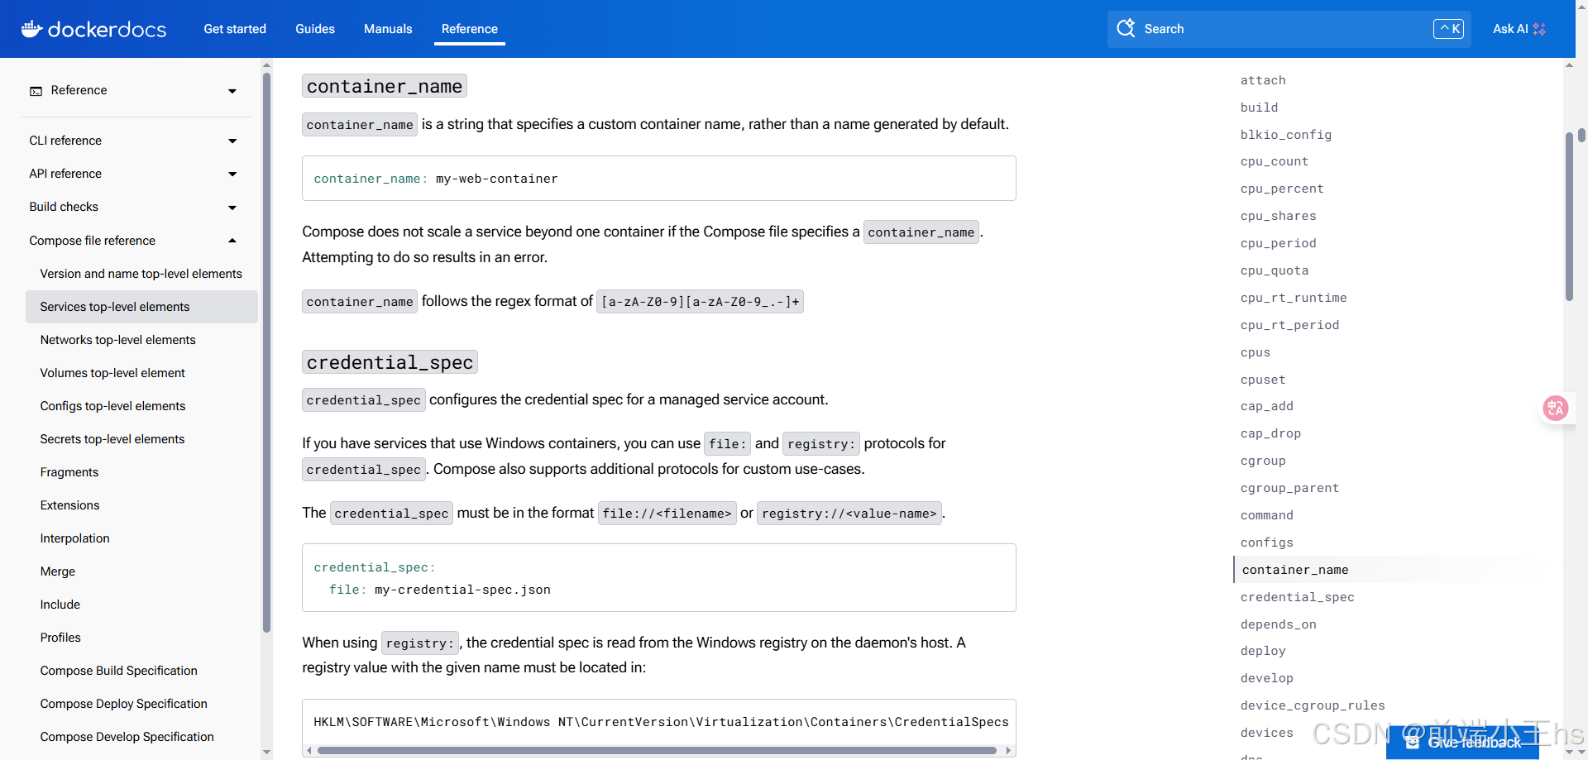Jump to credential_spec in page contents
Screen dimensions: 1588x760
pyautogui.click(x=1297, y=597)
